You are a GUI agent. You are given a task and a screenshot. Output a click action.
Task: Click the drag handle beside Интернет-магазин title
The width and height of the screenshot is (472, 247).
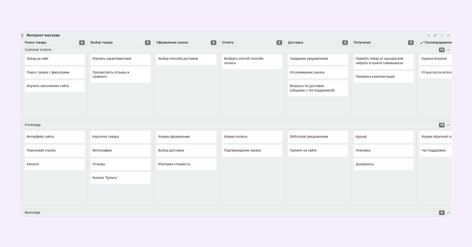22,36
